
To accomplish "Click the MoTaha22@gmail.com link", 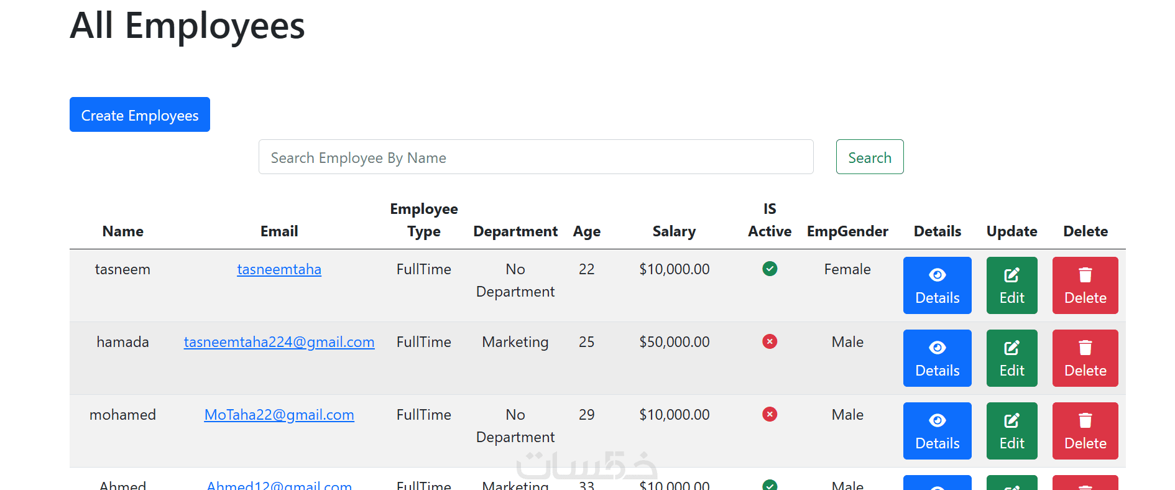I will (279, 415).
